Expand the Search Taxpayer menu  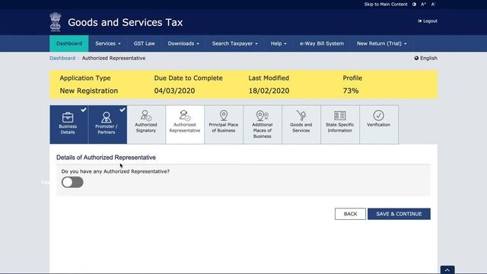(x=235, y=43)
